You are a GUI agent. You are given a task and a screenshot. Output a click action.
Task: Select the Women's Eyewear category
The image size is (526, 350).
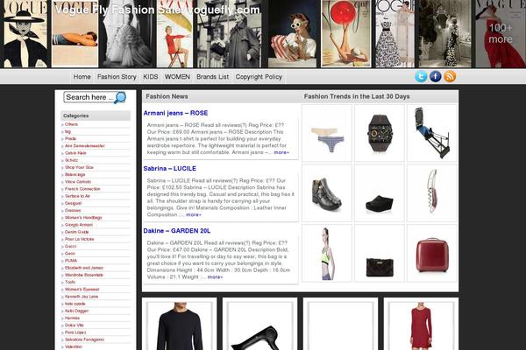point(82,290)
